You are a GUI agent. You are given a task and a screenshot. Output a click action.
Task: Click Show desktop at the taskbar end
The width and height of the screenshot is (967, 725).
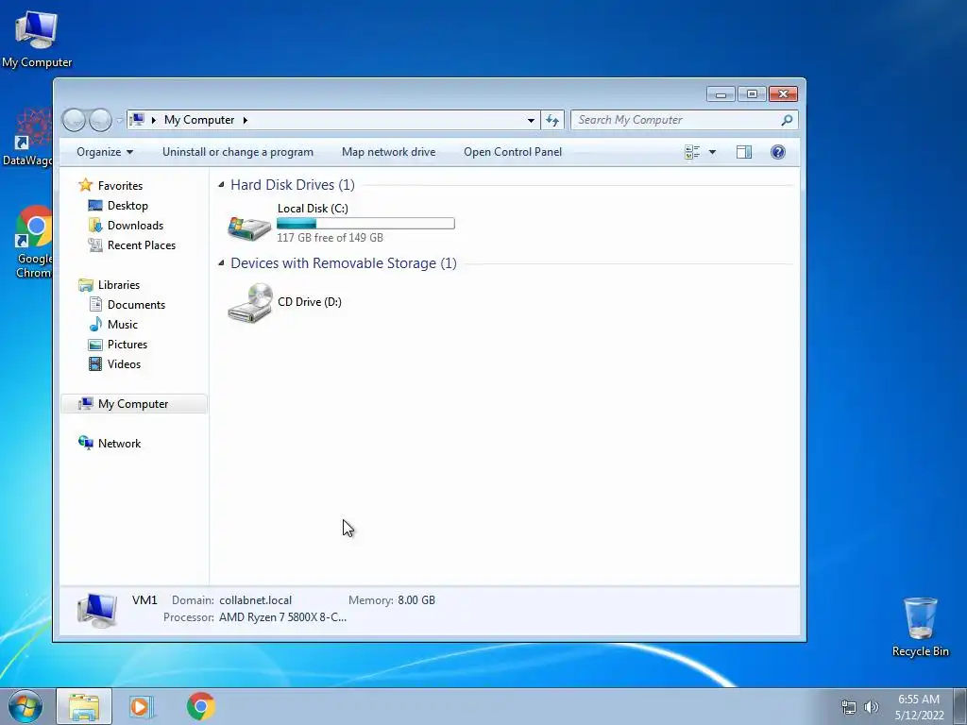click(x=960, y=706)
